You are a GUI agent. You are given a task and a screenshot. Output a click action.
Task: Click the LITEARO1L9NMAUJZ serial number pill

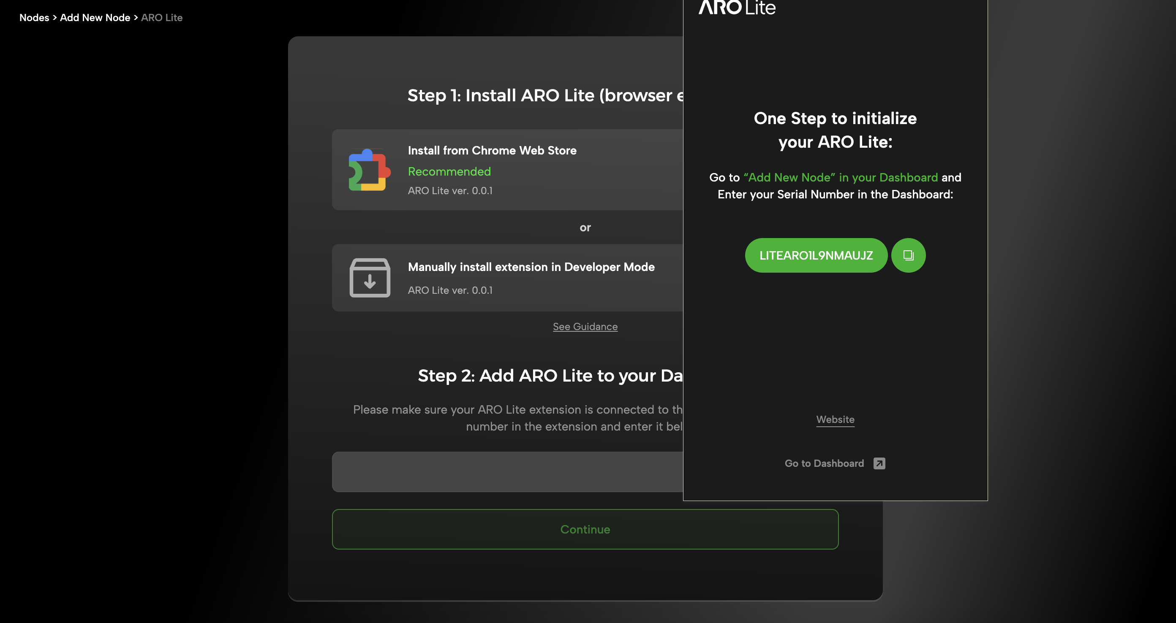816,255
